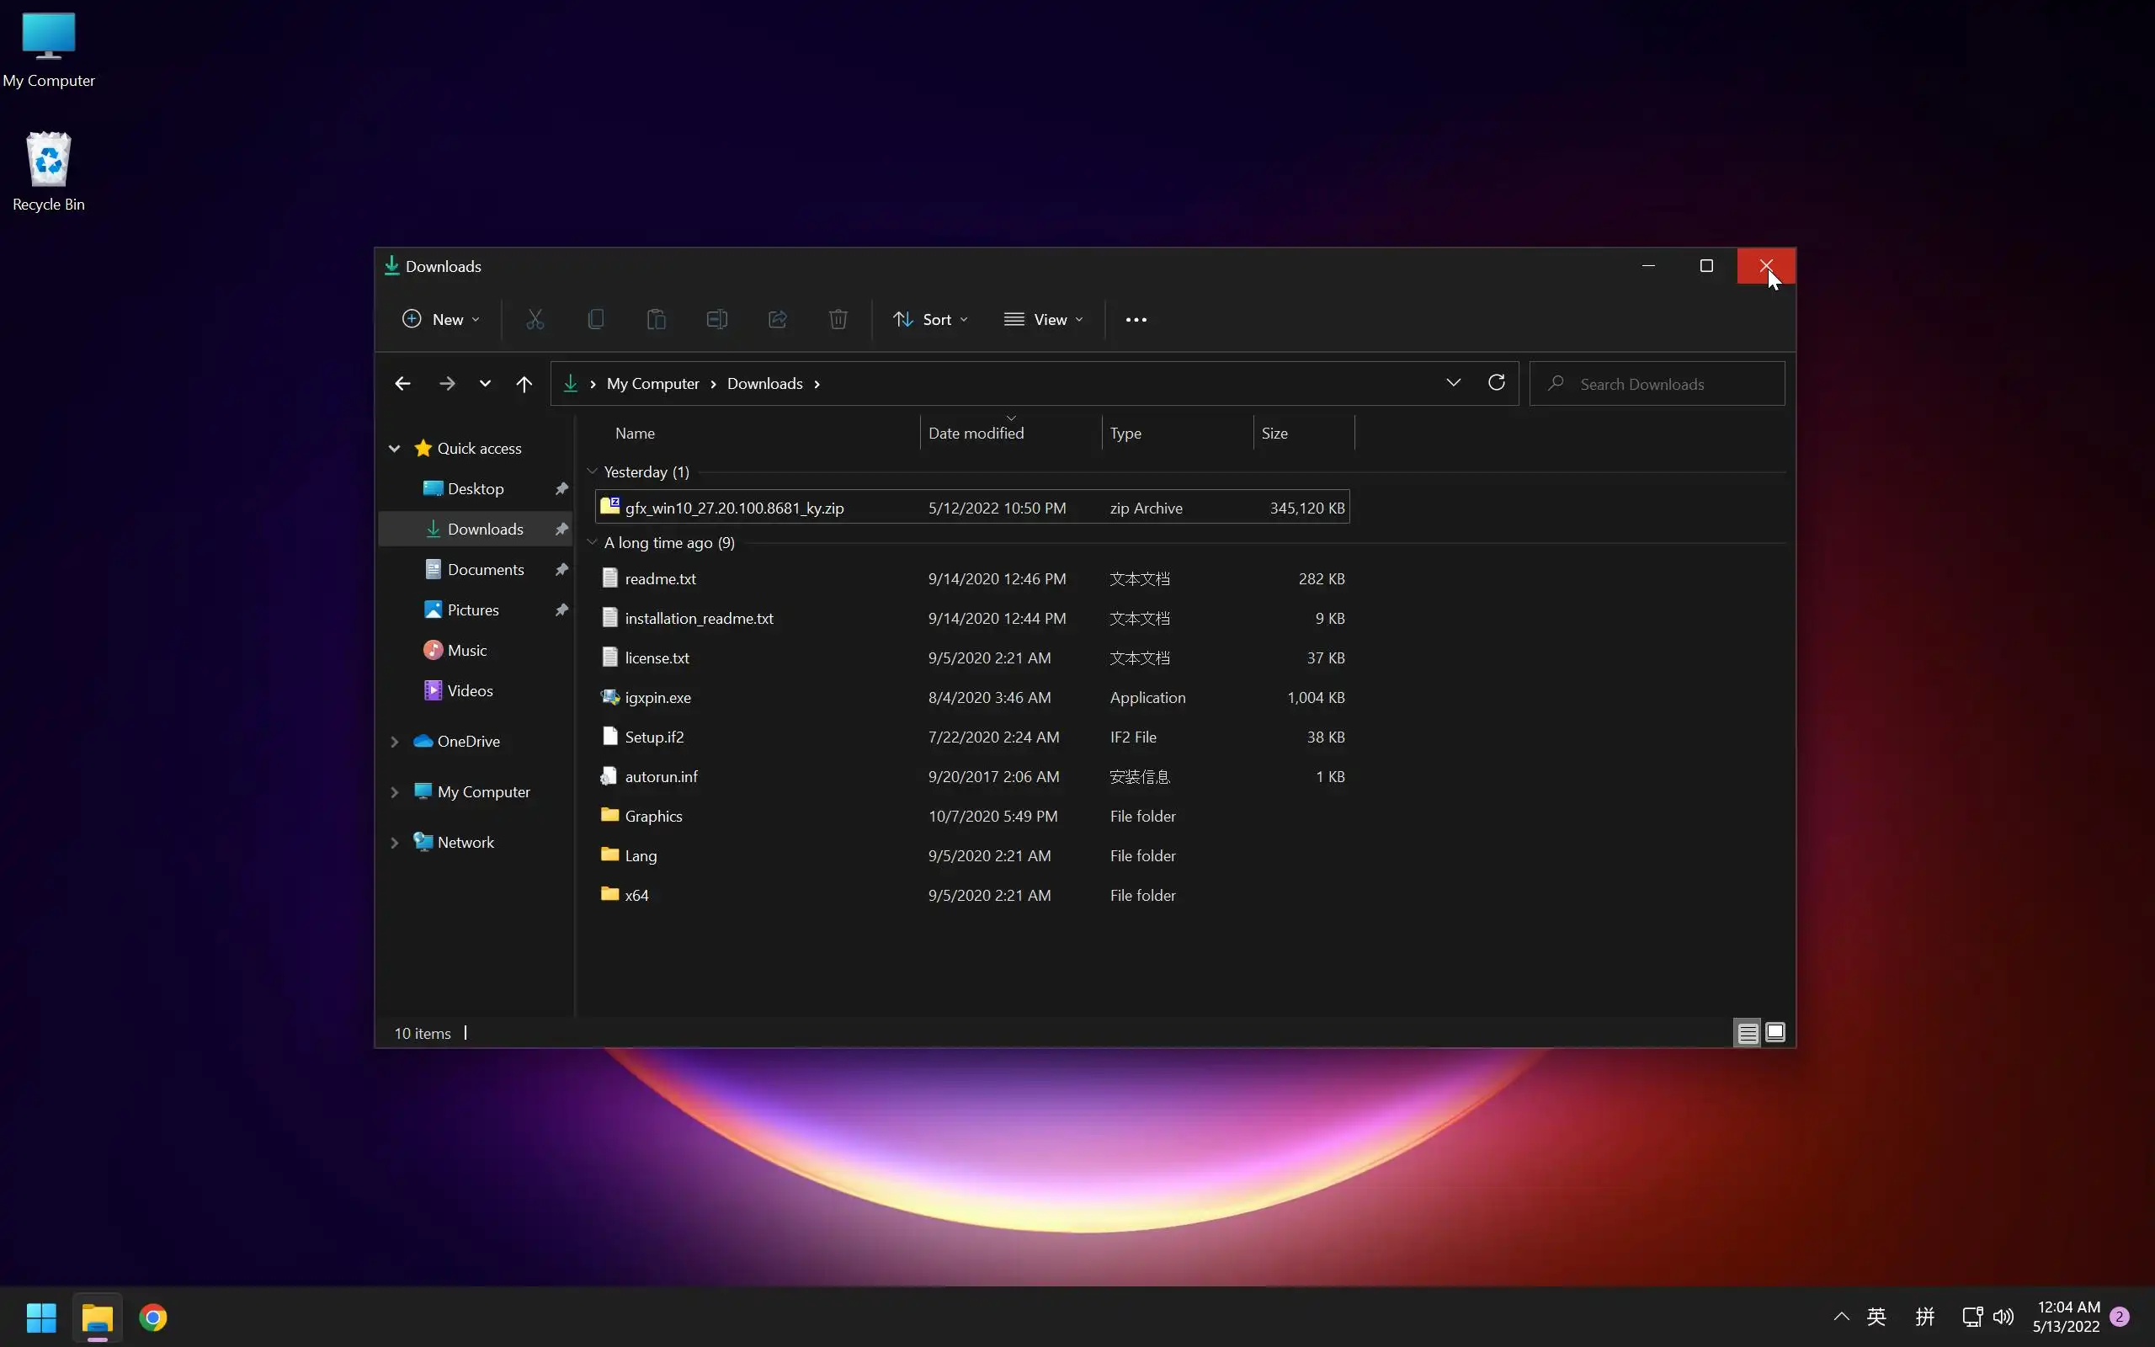The height and width of the screenshot is (1347, 2155).
Task: Click the Delete trash can icon
Action: [x=838, y=319]
